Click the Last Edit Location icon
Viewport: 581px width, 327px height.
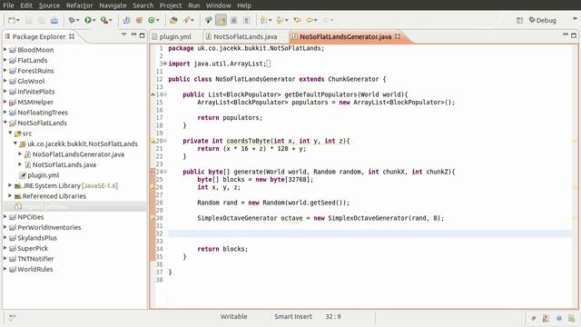click(x=297, y=20)
